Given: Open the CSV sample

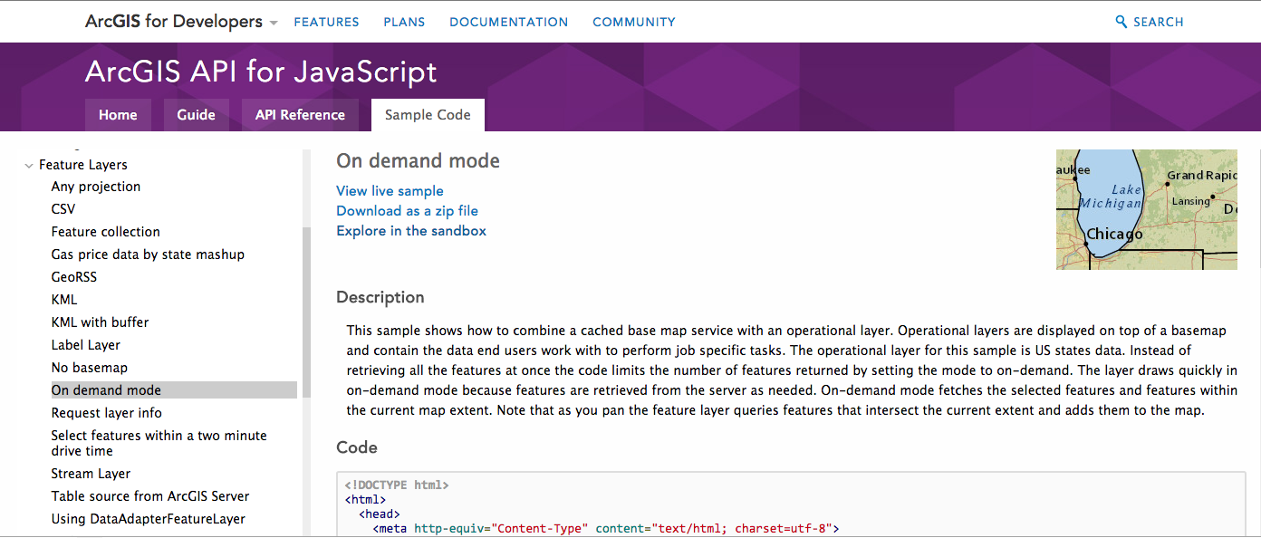Looking at the screenshot, I should pyautogui.click(x=63, y=209).
